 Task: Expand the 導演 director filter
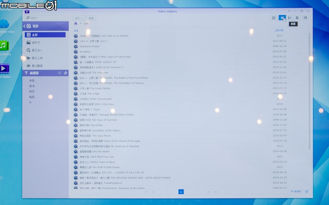[x=32, y=86]
